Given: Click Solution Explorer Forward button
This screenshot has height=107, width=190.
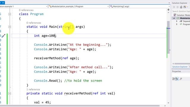Looking at the screenshot, I should point(178,7).
